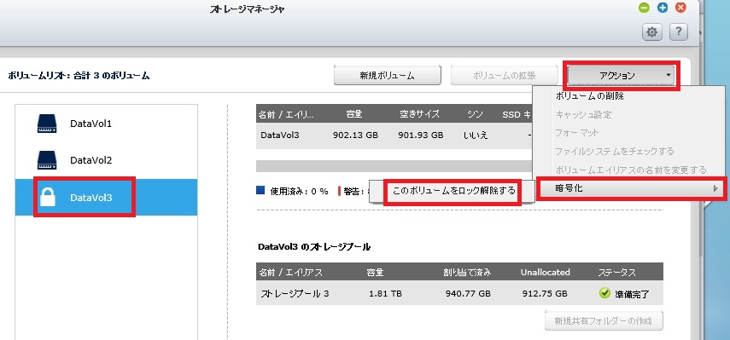730x340 pixels.
Task: Click the green 準備完了 status check icon
Action: pos(604,293)
